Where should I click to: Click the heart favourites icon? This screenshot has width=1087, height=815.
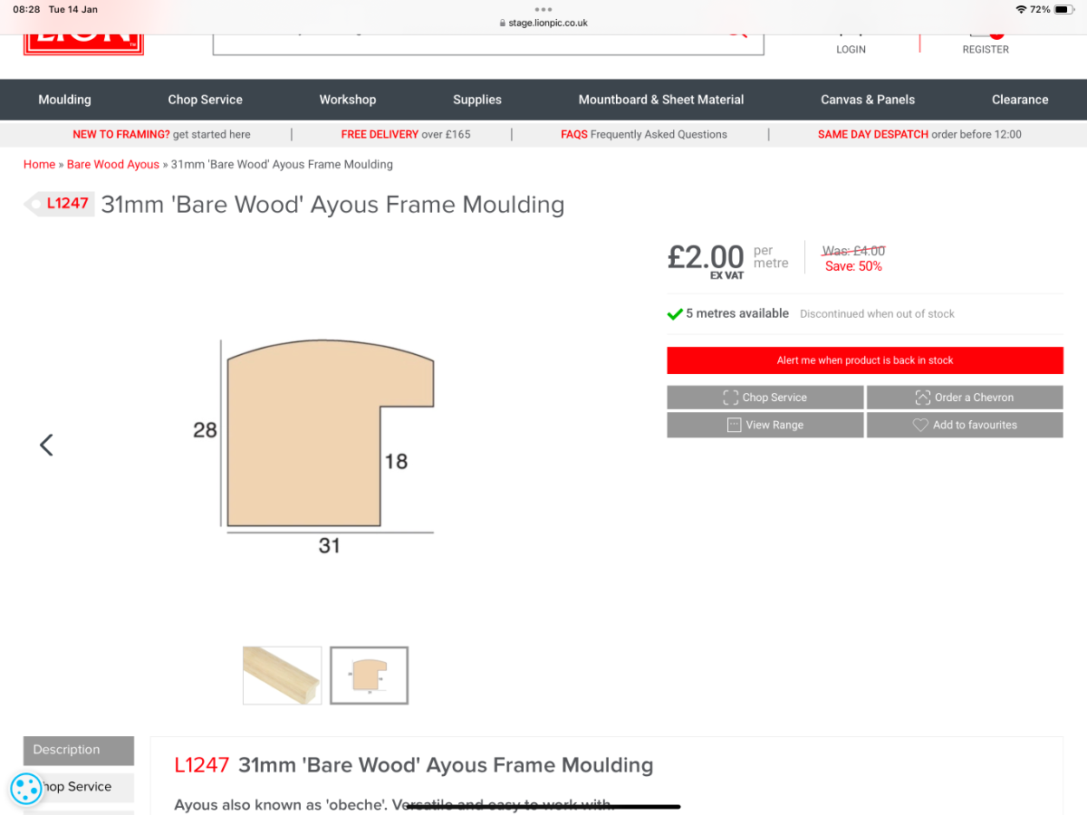[x=920, y=425]
